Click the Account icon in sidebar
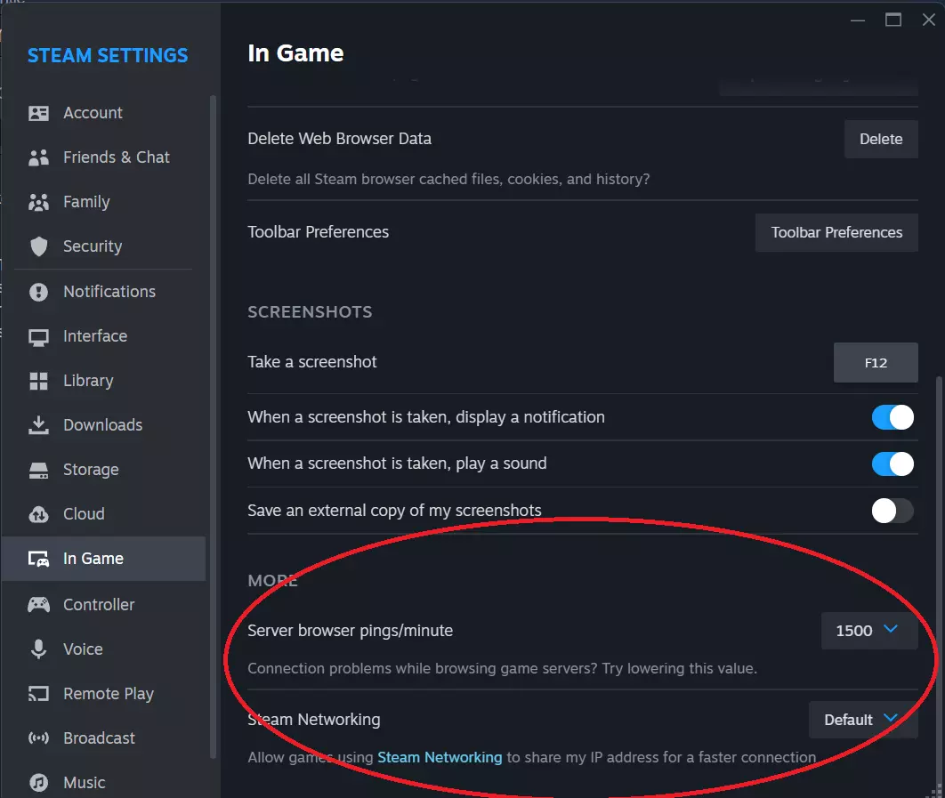945x798 pixels. pos(38,113)
